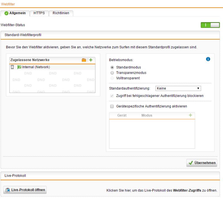Click the Internal network interface icon
223x199 pixels.
[x=19, y=67]
